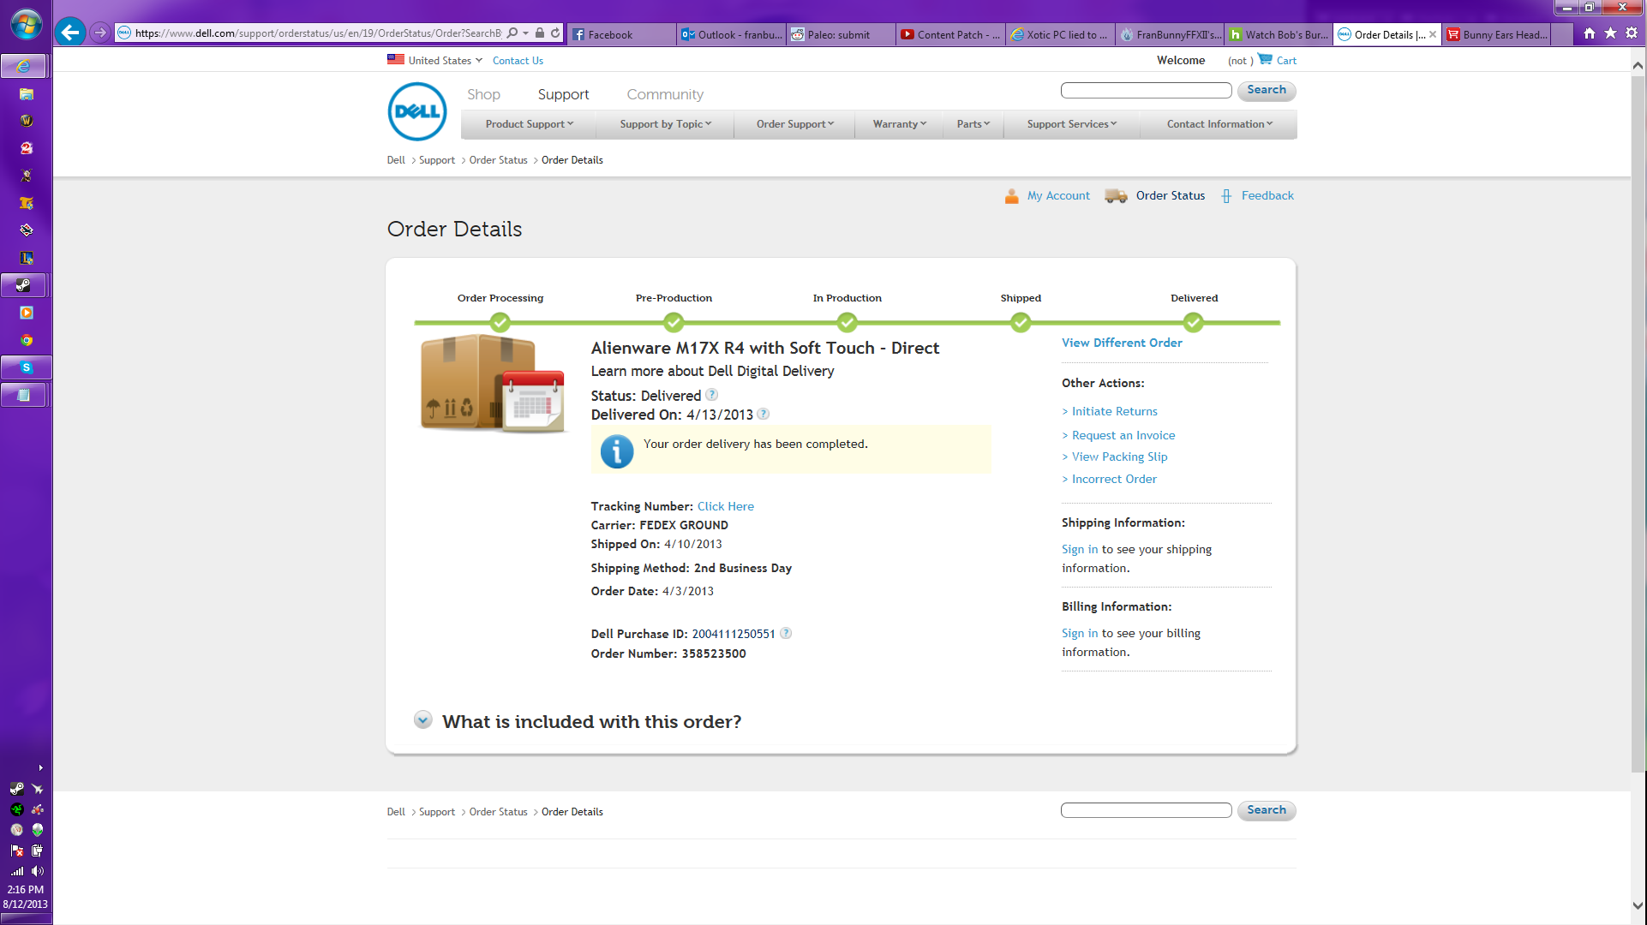Click the Dell logo
This screenshot has height=925, width=1647.
417,111
